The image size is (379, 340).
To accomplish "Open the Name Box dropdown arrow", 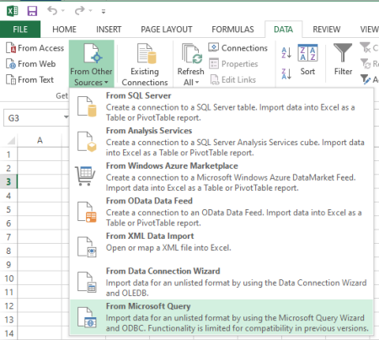I will (66, 117).
